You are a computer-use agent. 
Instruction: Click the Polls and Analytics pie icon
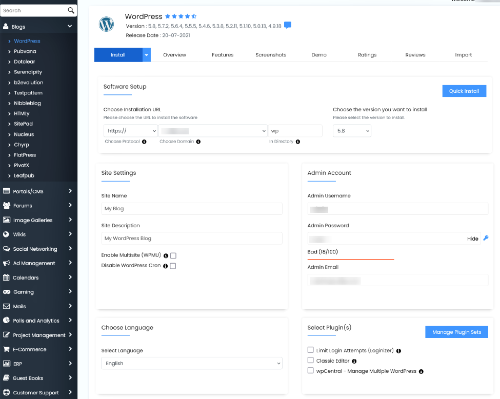click(x=6, y=320)
